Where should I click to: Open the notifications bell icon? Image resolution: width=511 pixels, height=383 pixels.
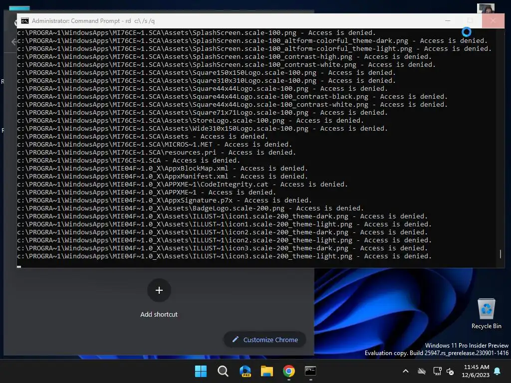[498, 371]
